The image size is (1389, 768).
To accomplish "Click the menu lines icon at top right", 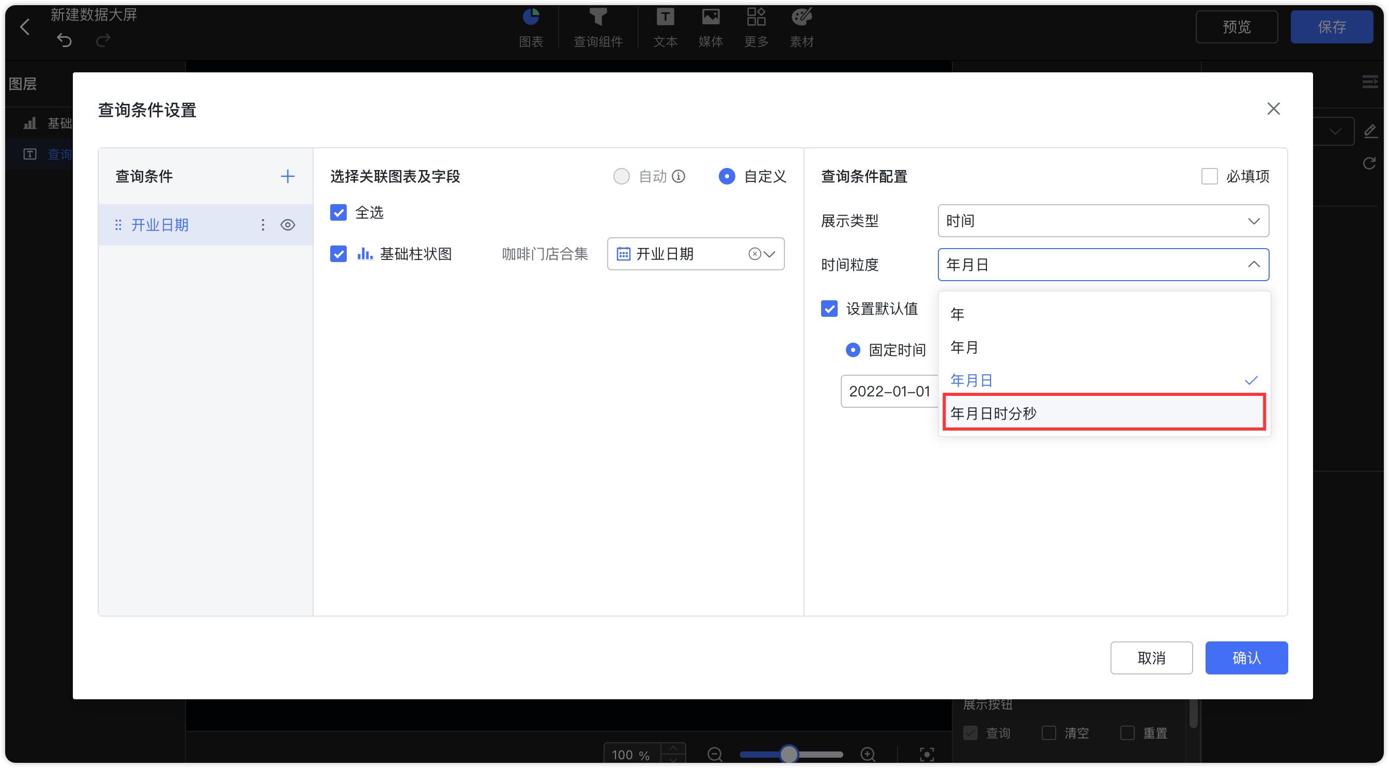I will click(1369, 82).
